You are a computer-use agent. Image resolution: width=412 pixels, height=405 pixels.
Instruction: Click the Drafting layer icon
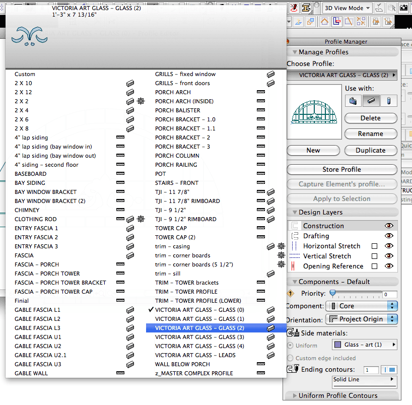[295, 236]
